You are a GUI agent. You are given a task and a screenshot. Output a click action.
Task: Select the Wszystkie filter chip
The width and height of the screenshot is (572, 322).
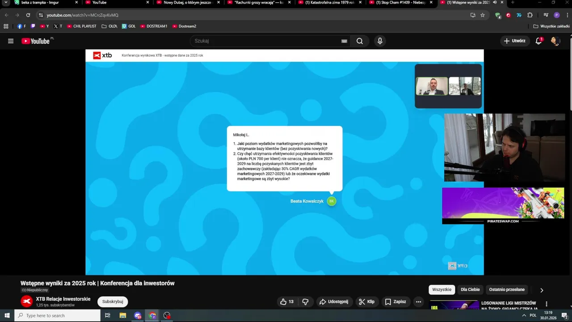pos(442,290)
